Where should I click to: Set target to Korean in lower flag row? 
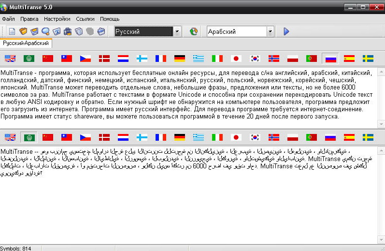(255, 137)
